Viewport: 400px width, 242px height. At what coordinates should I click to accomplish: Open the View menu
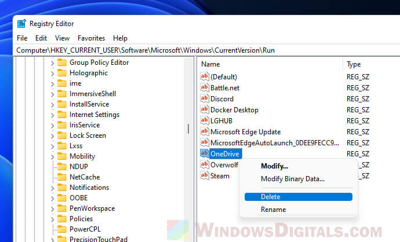(x=62, y=38)
